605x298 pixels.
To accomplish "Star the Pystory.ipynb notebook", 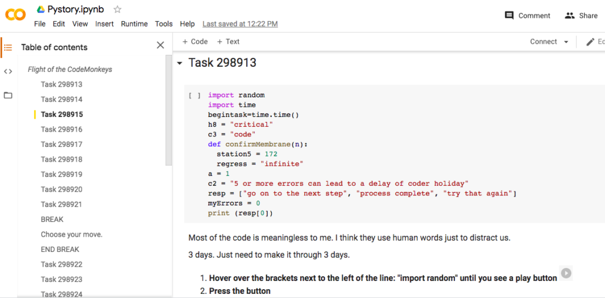I will [x=118, y=9].
